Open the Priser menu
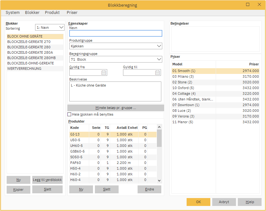This screenshot has height=211, width=266. pos(72,13)
